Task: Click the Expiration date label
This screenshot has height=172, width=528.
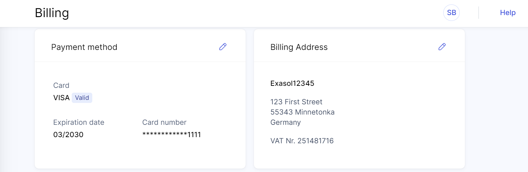Action: pos(79,122)
